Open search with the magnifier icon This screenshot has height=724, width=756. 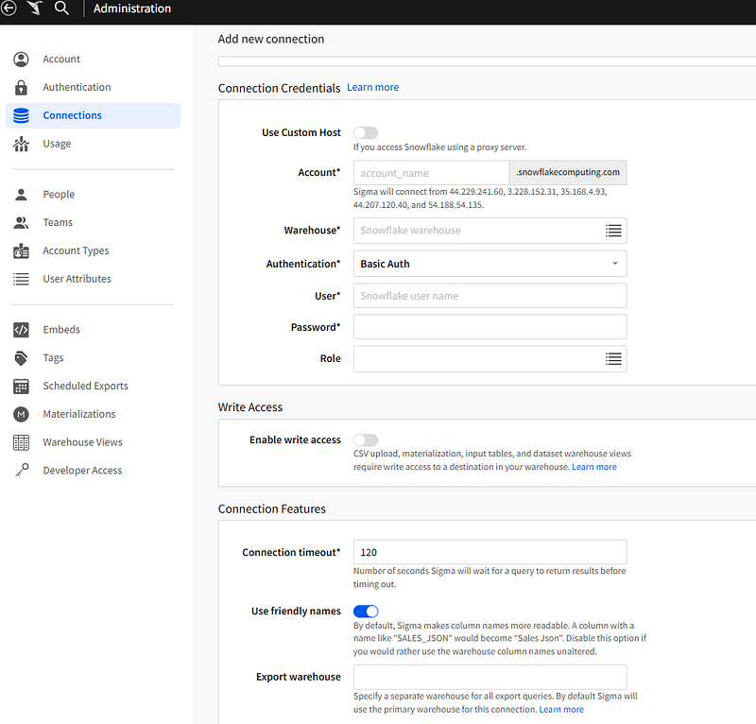(x=61, y=9)
